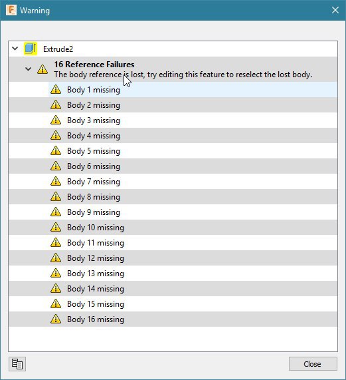
Task: Click the warning icon beside Body 6 missing
Action: [x=56, y=166]
